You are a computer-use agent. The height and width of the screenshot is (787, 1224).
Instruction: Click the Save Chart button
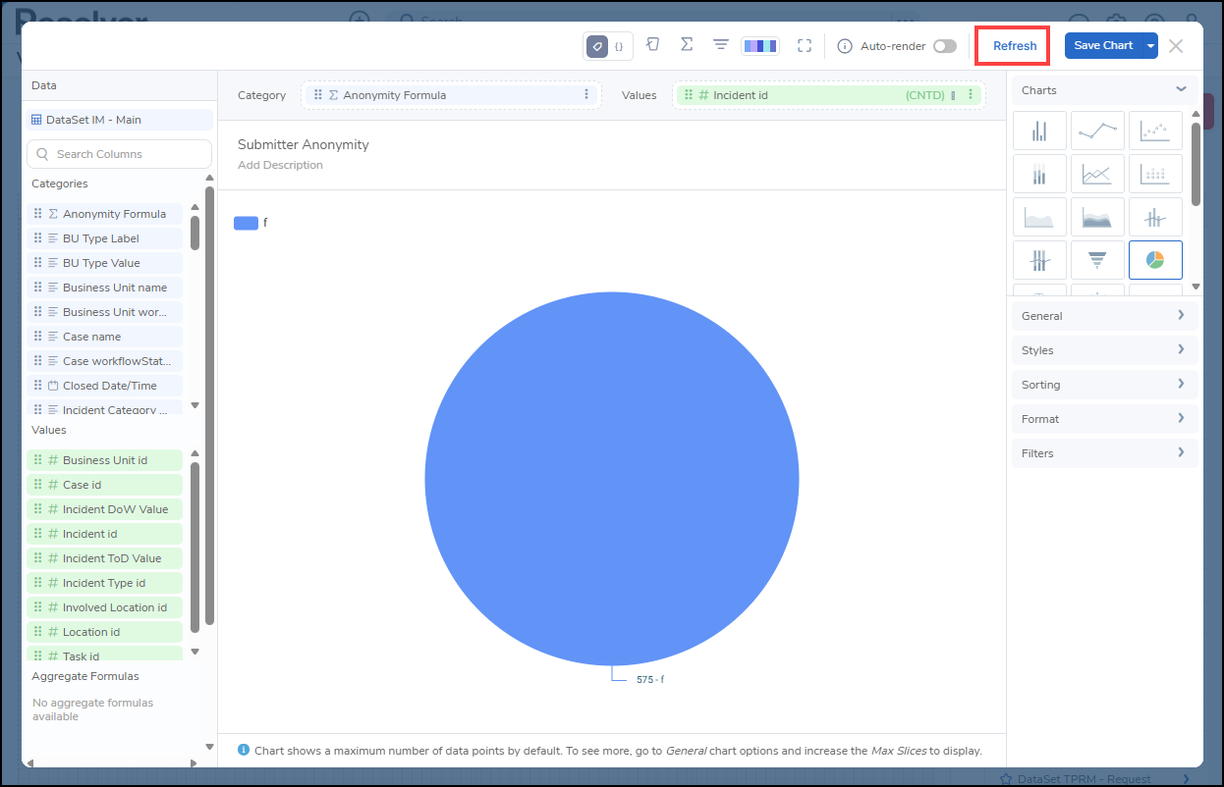click(1103, 46)
